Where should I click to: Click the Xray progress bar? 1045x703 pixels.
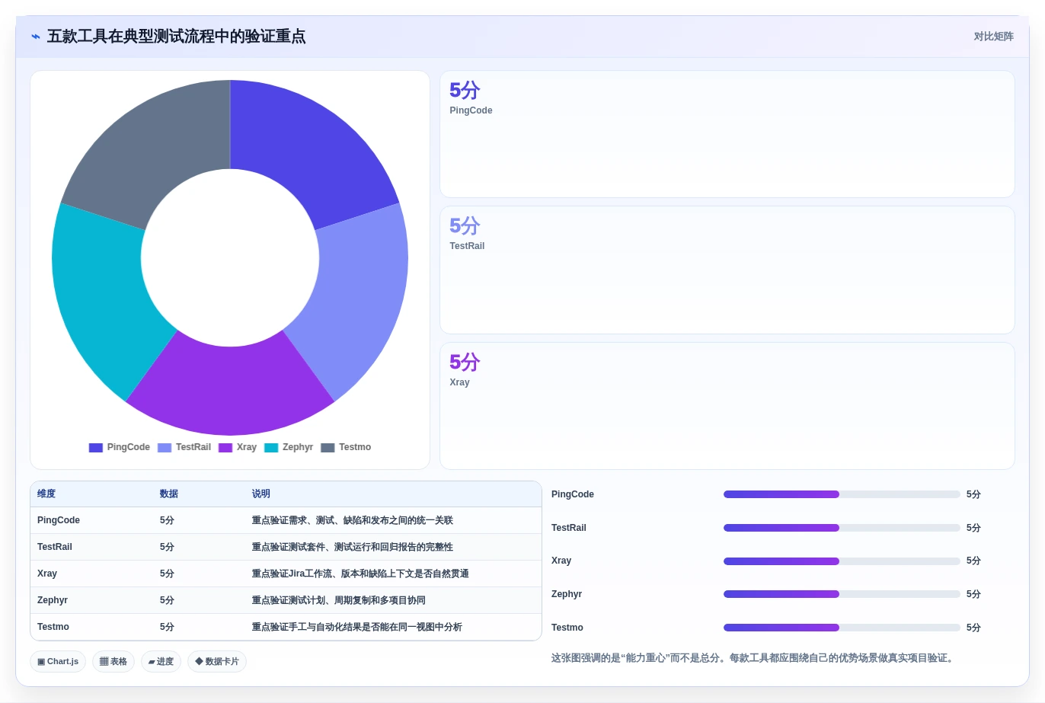tap(842, 561)
